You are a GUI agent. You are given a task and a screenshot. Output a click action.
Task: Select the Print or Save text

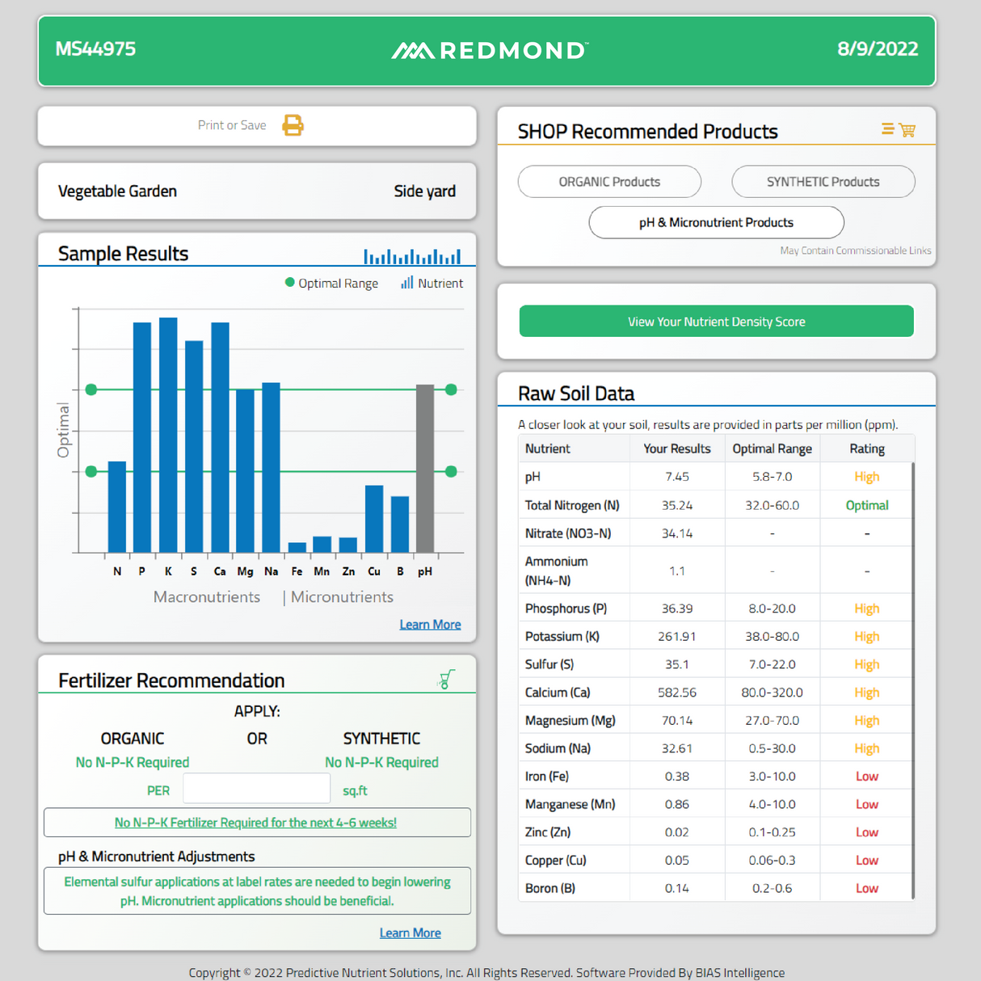pyautogui.click(x=232, y=125)
